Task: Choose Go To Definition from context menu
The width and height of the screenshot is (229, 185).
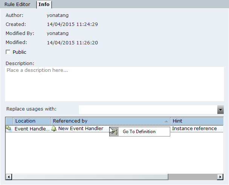Action: coord(139,132)
